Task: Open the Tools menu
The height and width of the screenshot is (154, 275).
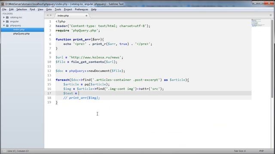Action: (58, 9)
